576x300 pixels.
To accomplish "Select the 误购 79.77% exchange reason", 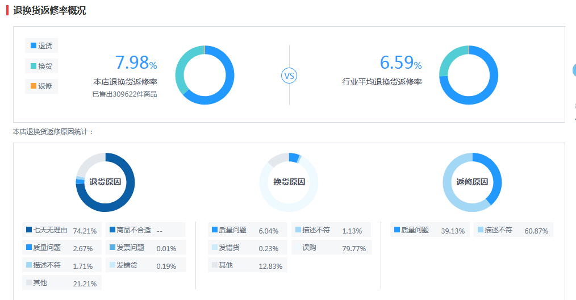I will click(x=332, y=248).
